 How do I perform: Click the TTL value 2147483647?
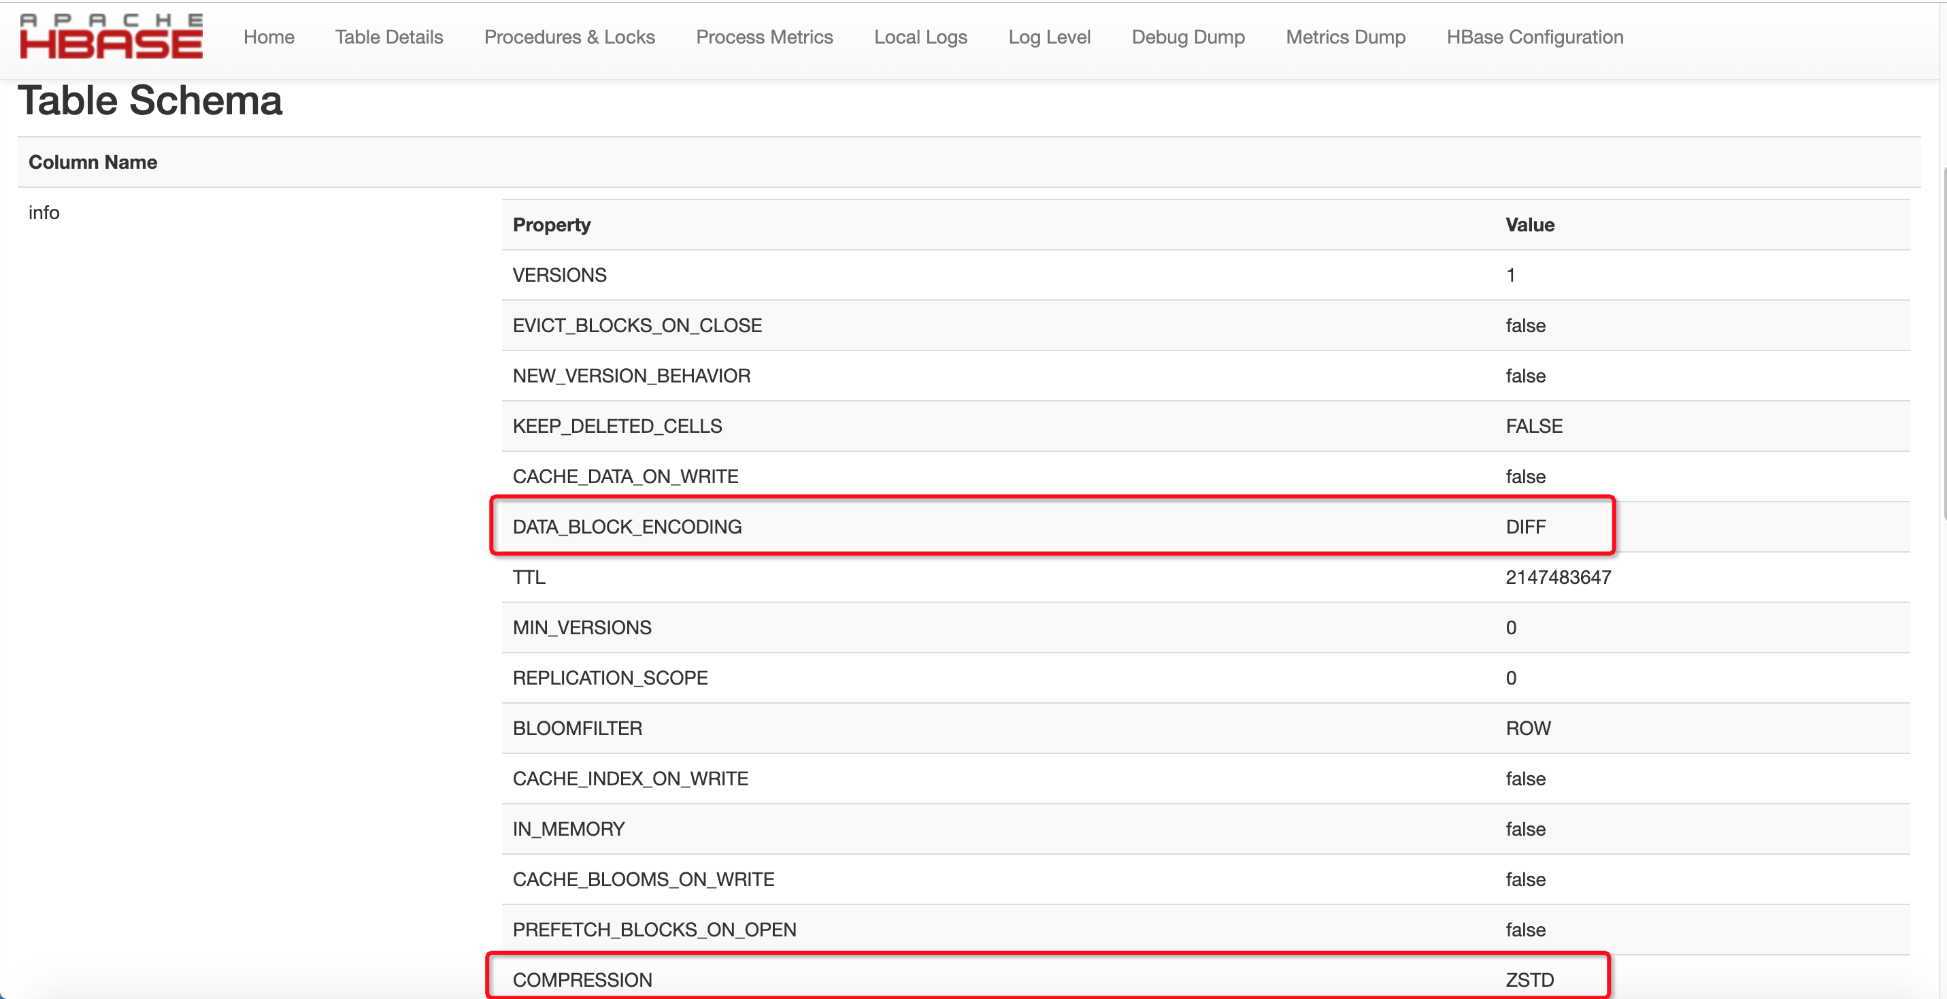tap(1558, 577)
